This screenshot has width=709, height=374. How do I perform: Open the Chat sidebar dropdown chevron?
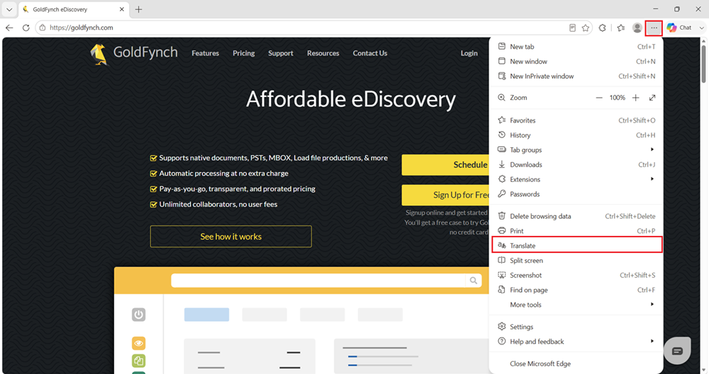tap(701, 28)
